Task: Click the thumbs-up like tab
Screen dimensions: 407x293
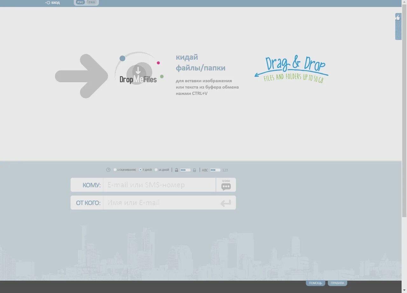Action: click(398, 26)
